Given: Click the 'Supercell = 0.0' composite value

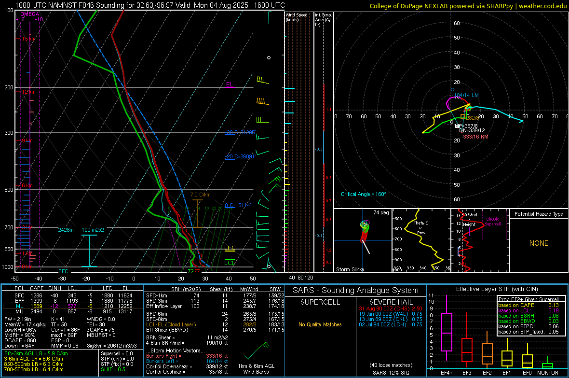Looking at the screenshot, I should (x=117, y=353).
